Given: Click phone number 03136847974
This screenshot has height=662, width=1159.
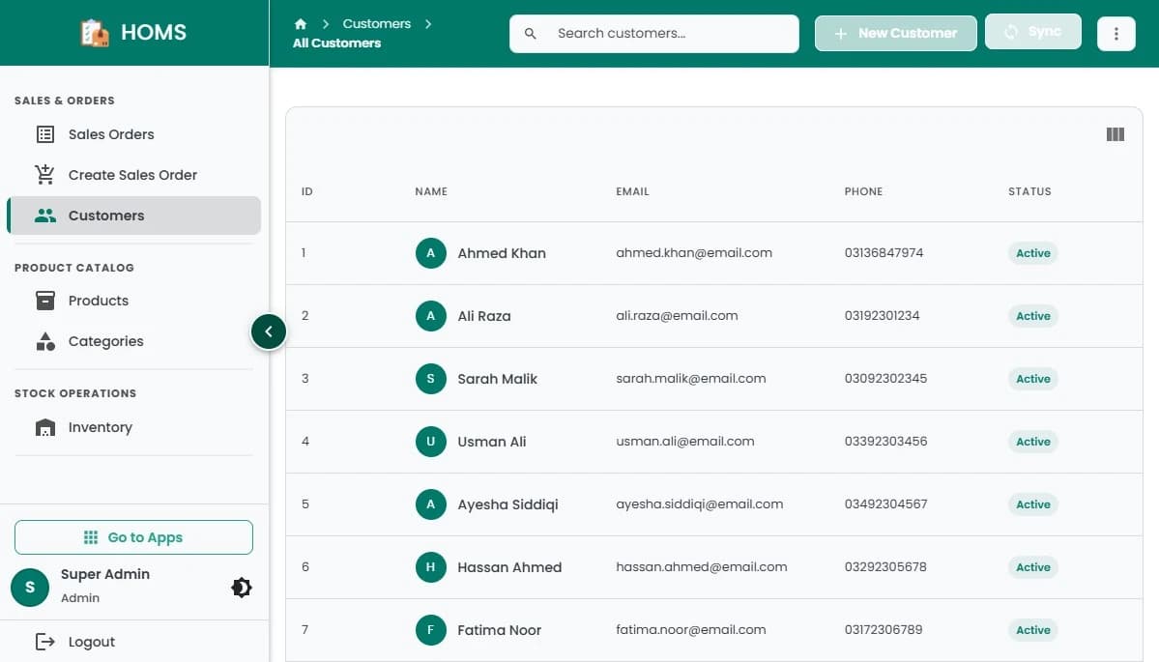Looking at the screenshot, I should coord(884,252).
